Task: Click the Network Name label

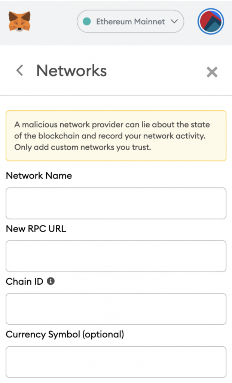Action: pos(39,176)
